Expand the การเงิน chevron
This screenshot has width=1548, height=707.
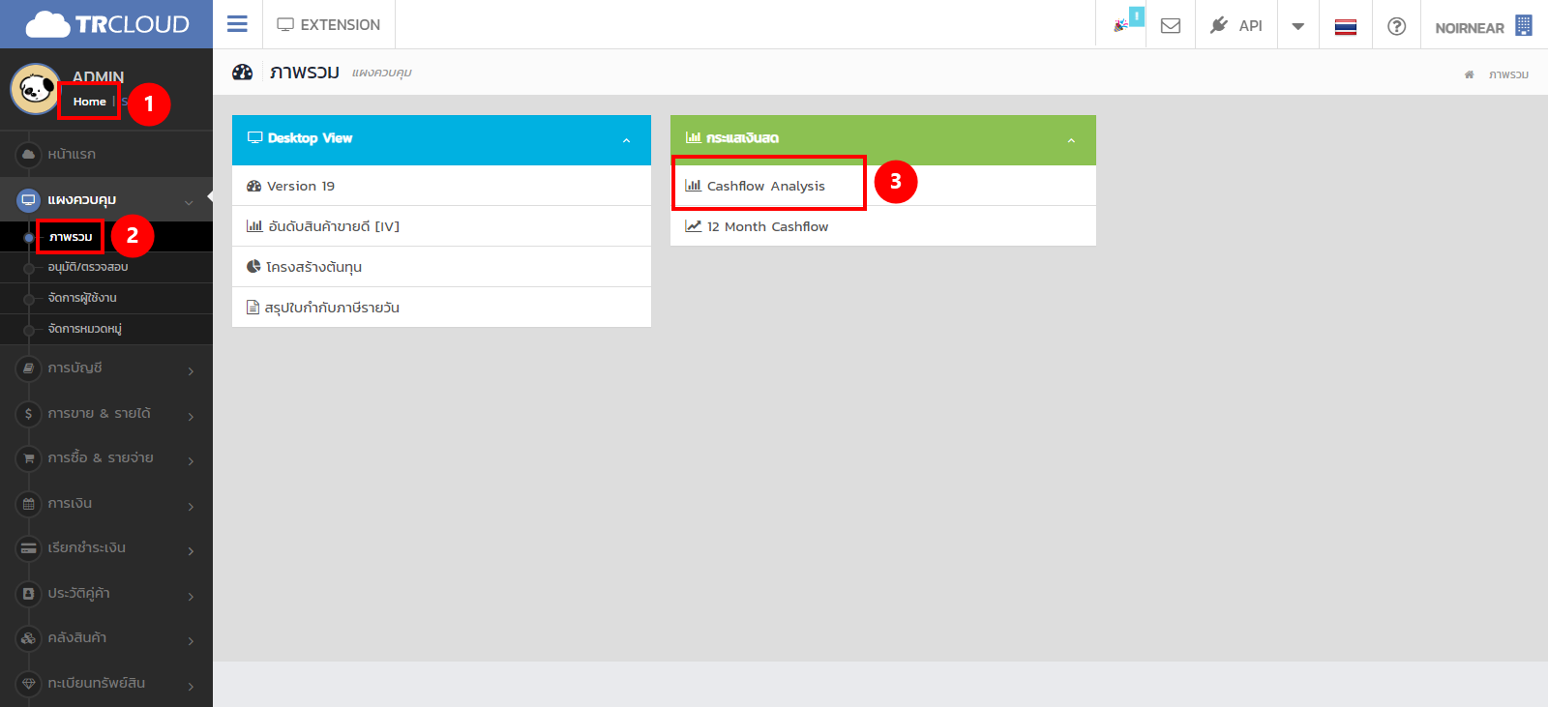[191, 506]
